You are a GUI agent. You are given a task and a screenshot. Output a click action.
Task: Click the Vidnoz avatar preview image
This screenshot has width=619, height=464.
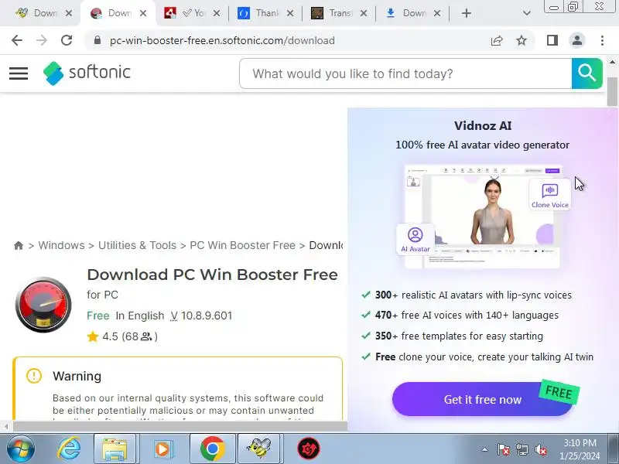tap(482, 217)
